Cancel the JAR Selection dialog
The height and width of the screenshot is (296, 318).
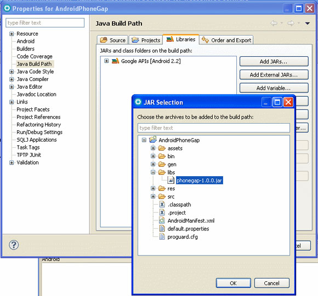click(x=271, y=283)
